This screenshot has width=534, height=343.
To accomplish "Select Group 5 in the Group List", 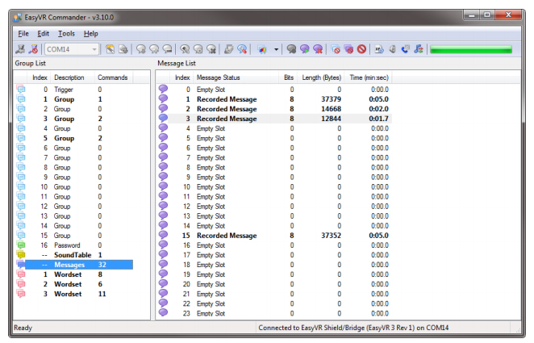I will 73,138.
